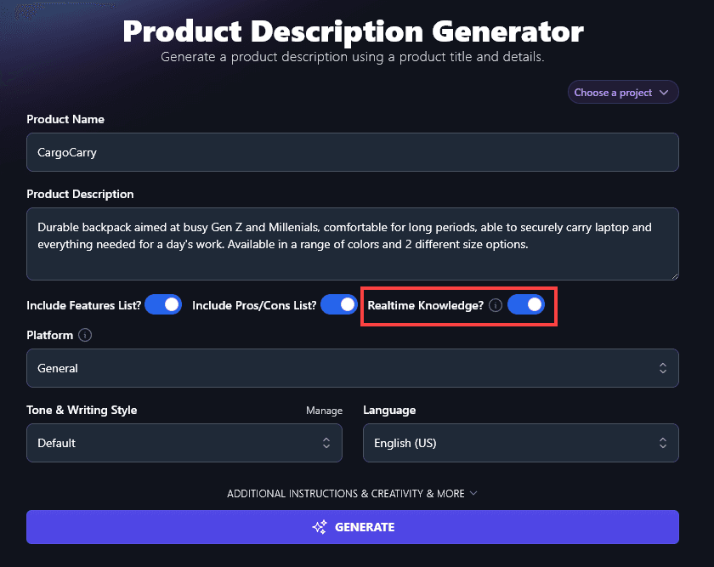This screenshot has width=714, height=567.
Task: Click the info icon beside Realtime Knowledge
Action: [495, 305]
